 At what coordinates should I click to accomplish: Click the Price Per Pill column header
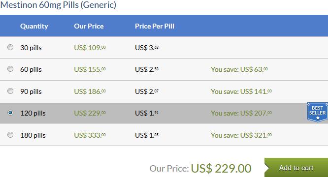[155, 26]
